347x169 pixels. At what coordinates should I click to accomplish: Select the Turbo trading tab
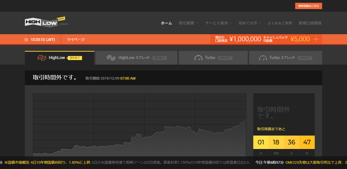click(213, 58)
